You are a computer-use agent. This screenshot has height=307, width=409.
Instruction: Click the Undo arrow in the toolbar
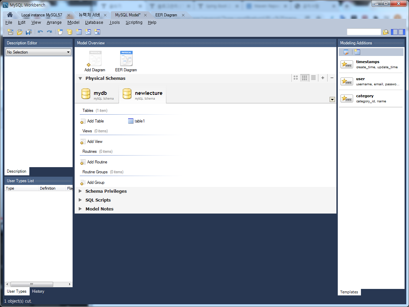point(40,32)
